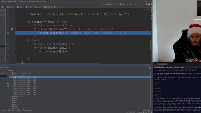Click the read-only lock icon in status bar
This screenshot has width=201, height=113.
tap(149, 112)
